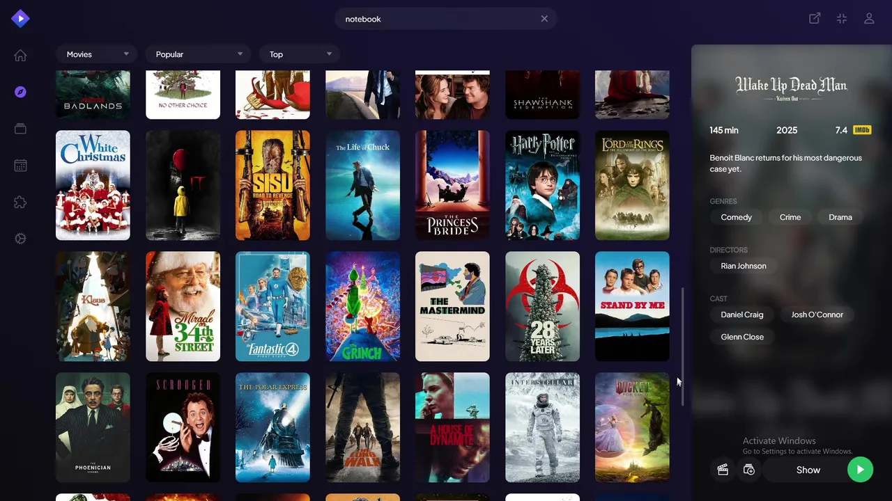Go to the Home board icon
Viewport: 892px width, 501px height.
point(20,56)
